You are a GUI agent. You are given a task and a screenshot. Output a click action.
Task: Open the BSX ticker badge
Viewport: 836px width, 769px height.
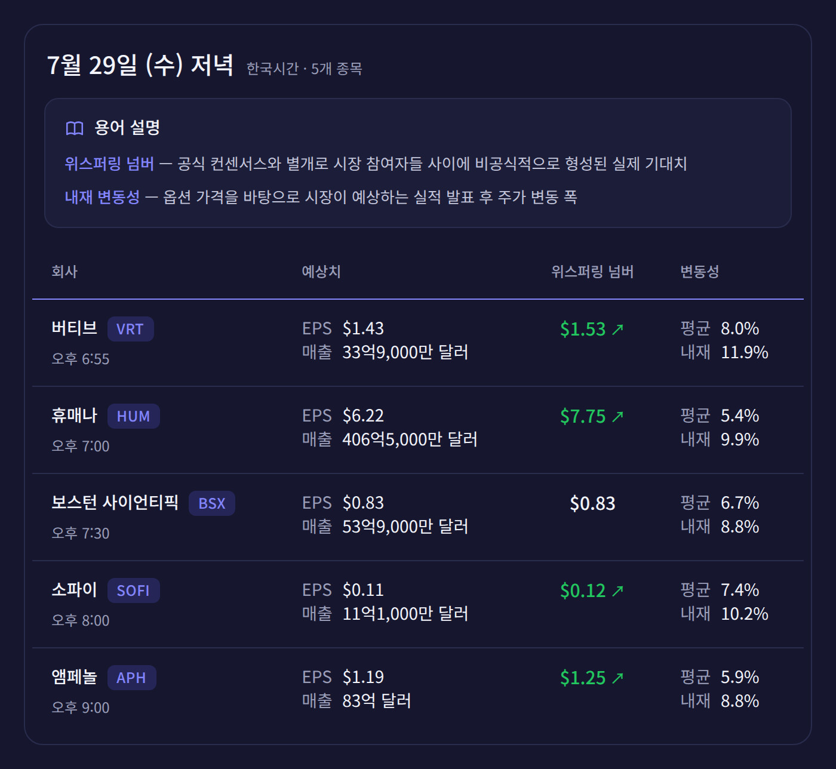click(212, 503)
